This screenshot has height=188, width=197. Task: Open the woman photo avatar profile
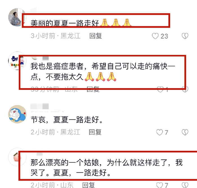[x=17, y=17]
